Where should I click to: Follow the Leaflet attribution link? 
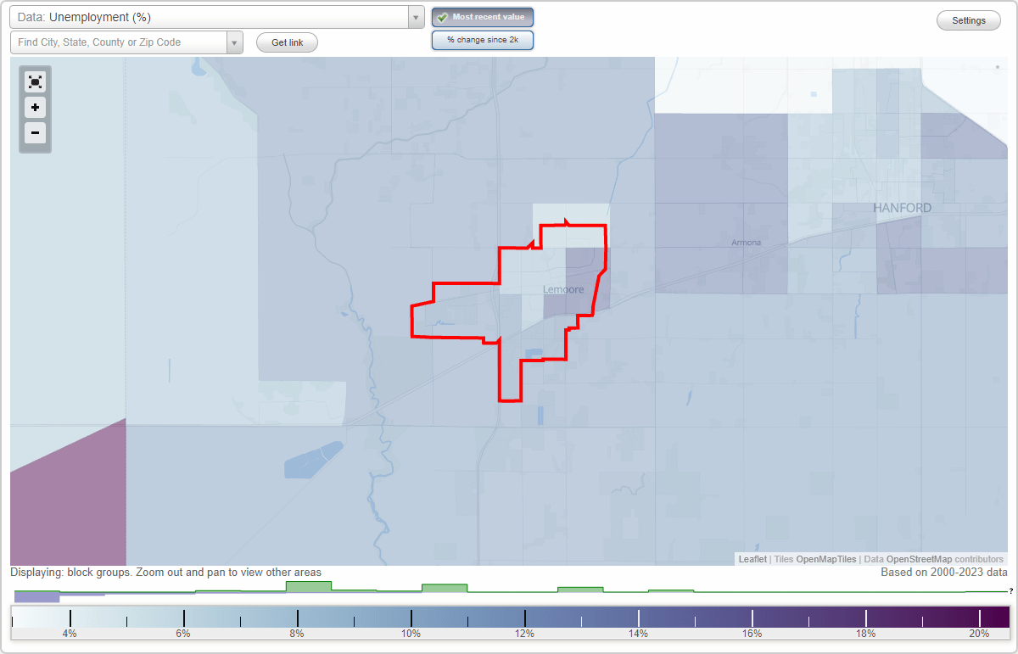(752, 559)
